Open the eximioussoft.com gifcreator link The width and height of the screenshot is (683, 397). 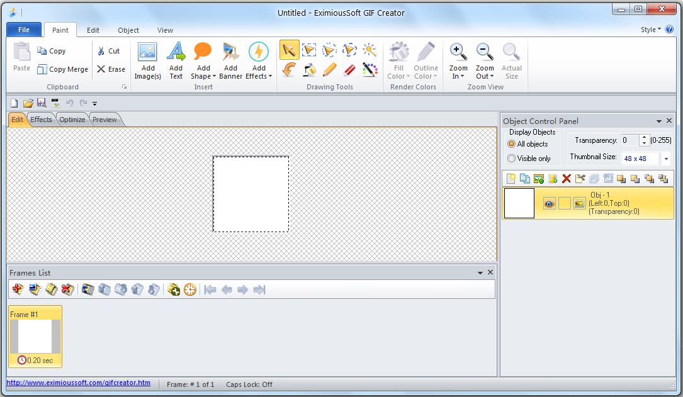click(x=79, y=383)
